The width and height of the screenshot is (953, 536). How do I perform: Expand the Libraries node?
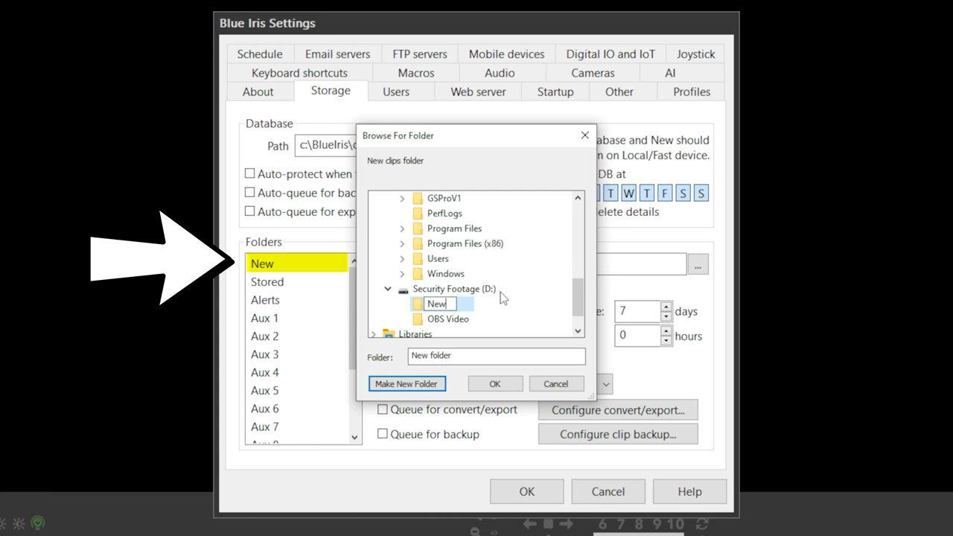pyautogui.click(x=373, y=334)
